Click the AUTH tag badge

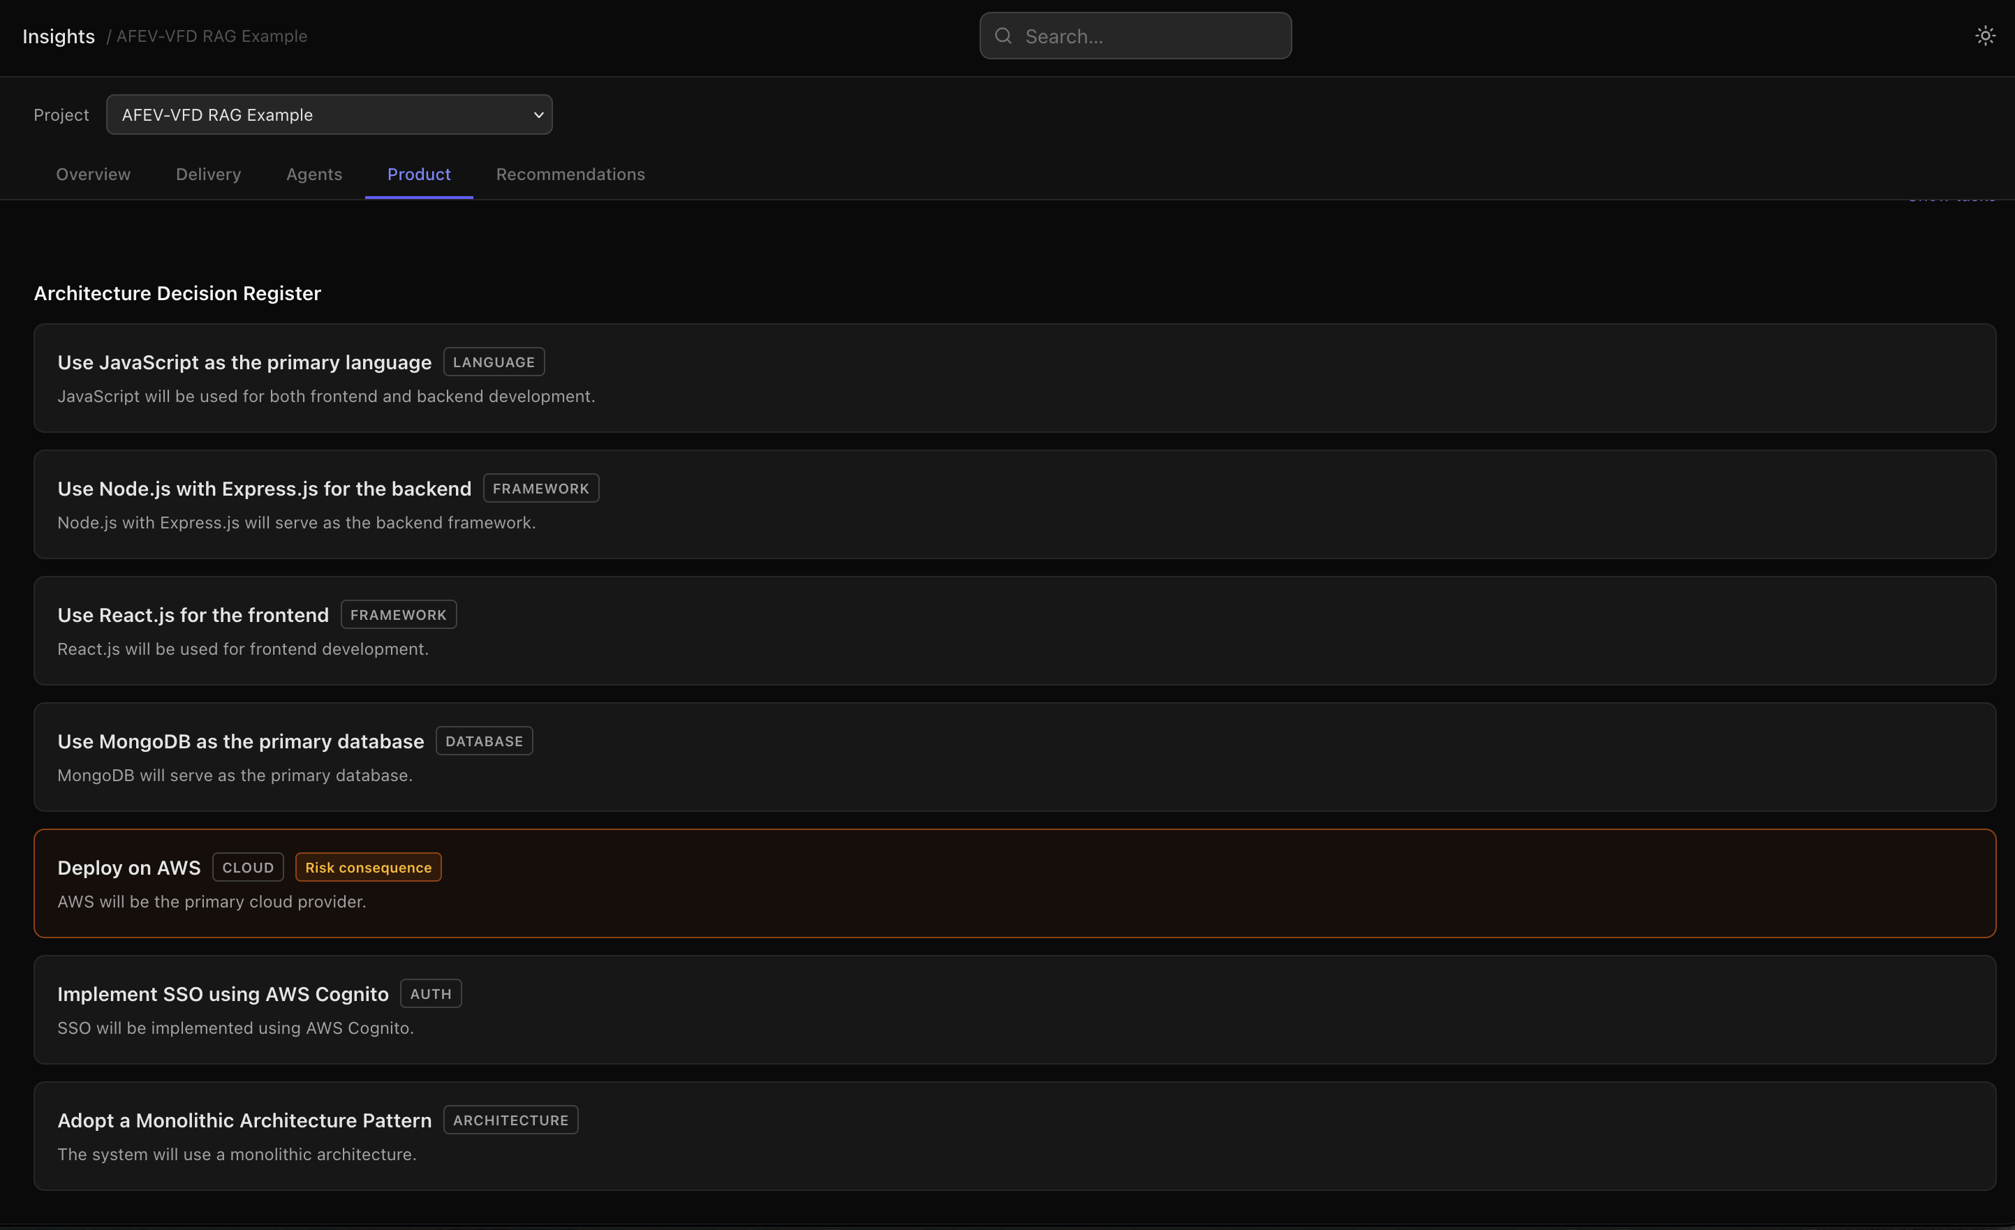[431, 993]
